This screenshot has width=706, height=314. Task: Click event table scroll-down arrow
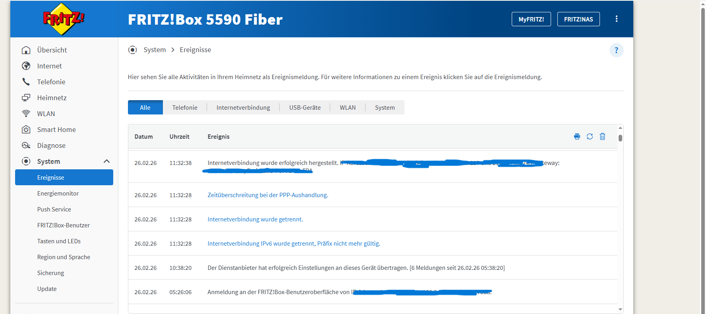pos(620,309)
